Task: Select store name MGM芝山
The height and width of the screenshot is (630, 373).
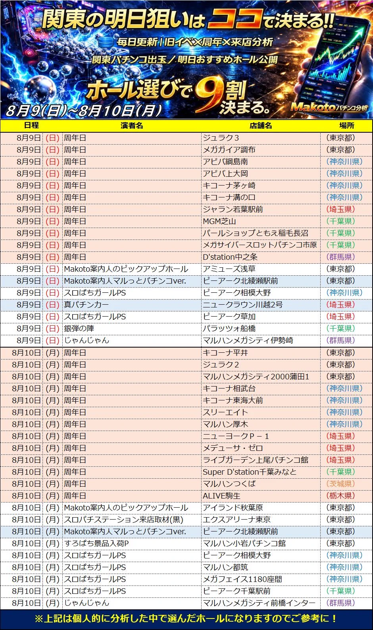Action: pyautogui.click(x=219, y=221)
